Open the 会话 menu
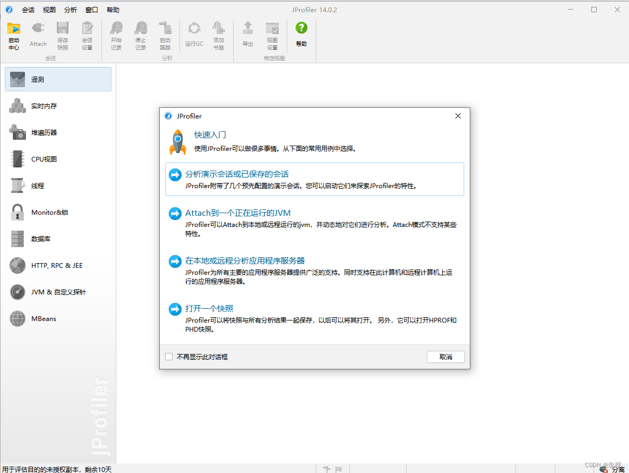The image size is (629, 473). [28, 10]
